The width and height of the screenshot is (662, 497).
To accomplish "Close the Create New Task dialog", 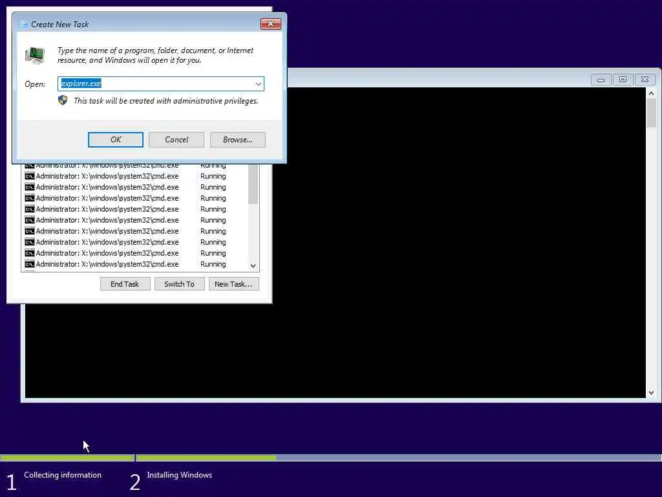I will (271, 24).
